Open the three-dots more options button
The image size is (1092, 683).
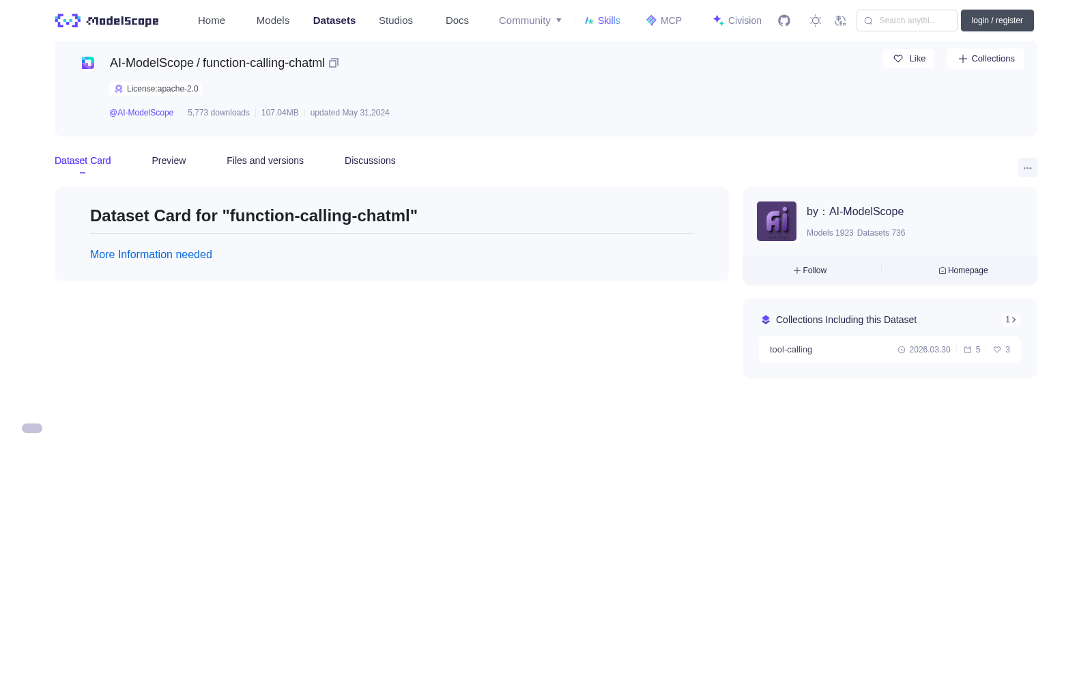(1028, 167)
